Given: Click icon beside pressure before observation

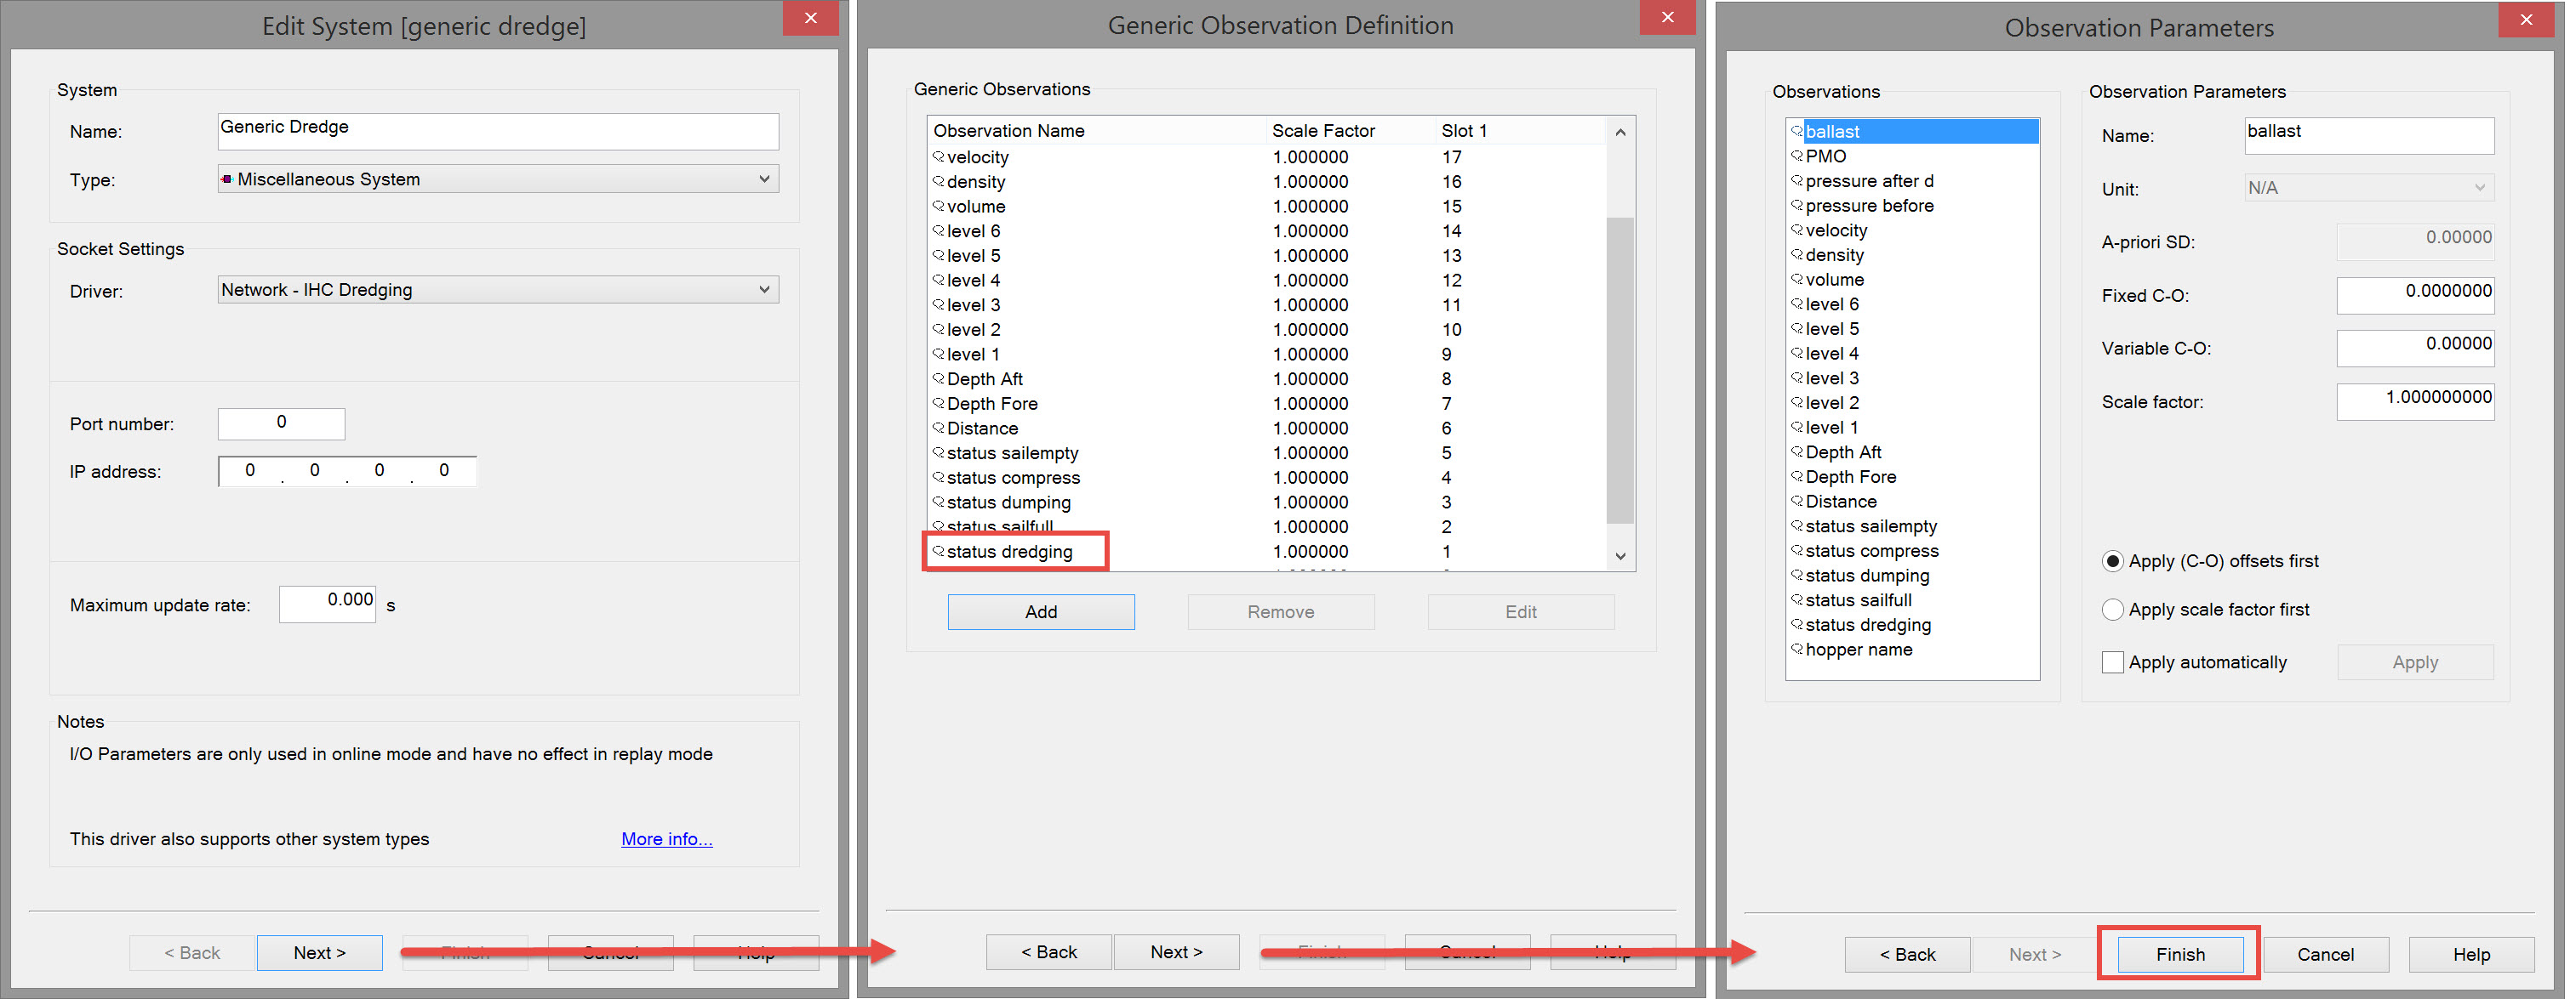Looking at the screenshot, I should (1797, 205).
